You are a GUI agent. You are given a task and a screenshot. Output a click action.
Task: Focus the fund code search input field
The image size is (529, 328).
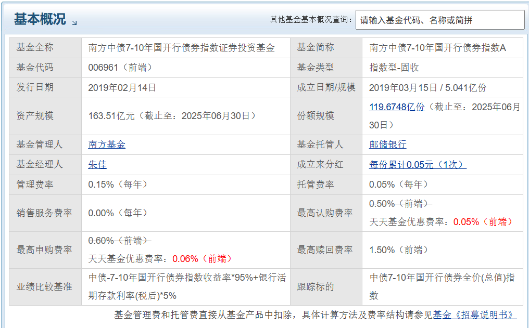(x=440, y=20)
